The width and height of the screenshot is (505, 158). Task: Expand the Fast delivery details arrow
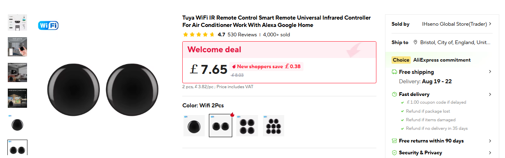pyautogui.click(x=490, y=94)
